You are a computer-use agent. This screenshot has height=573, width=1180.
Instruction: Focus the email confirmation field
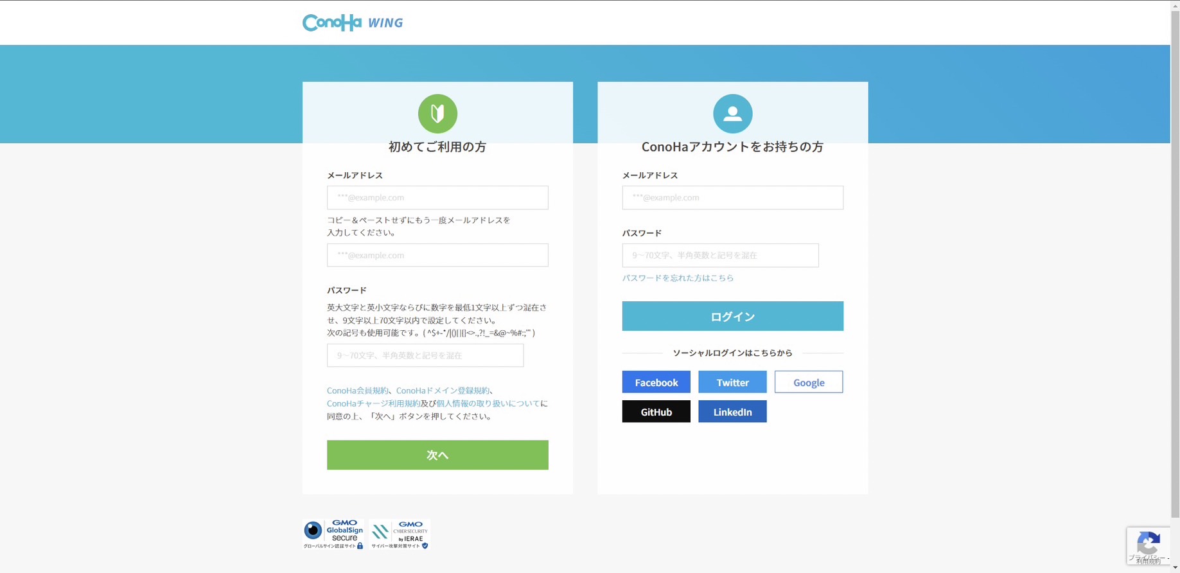point(437,255)
